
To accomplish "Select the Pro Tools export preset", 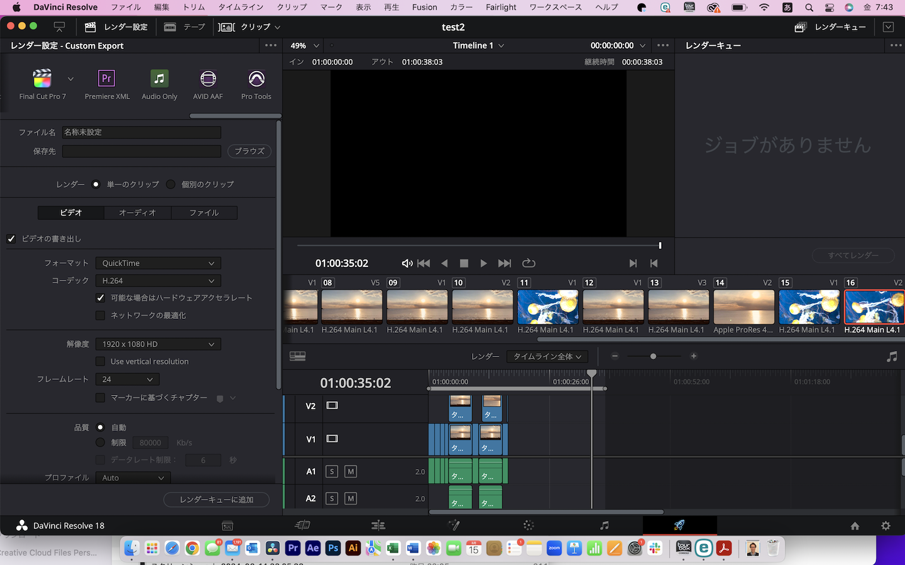I will tap(256, 83).
